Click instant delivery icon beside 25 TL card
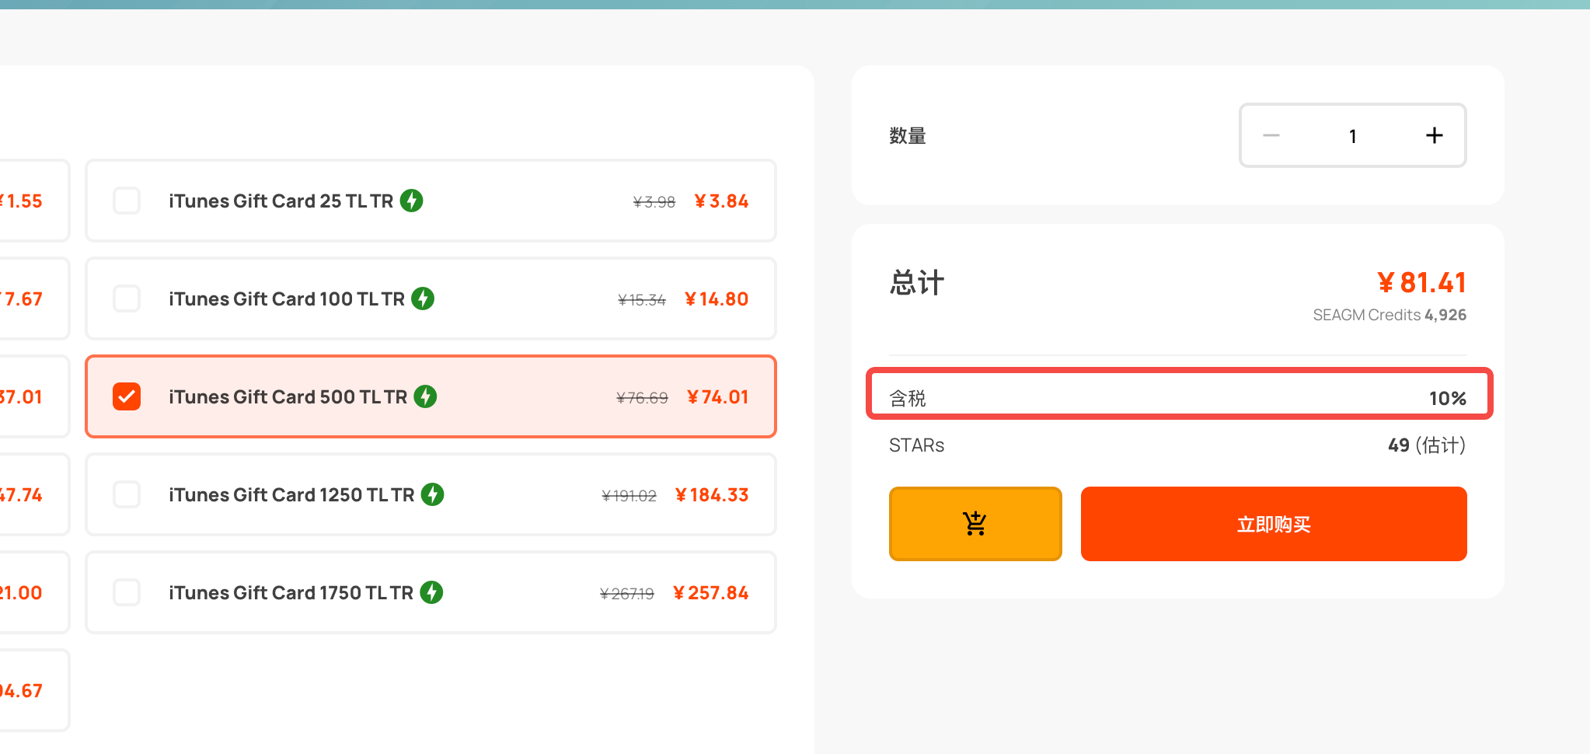Image resolution: width=1590 pixels, height=754 pixels. [412, 201]
